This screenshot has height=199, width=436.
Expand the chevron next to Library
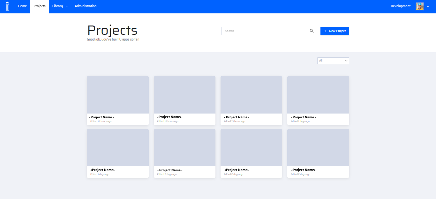[66, 7]
